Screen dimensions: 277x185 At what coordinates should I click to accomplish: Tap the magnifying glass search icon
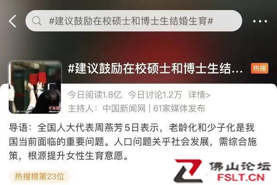point(37,21)
